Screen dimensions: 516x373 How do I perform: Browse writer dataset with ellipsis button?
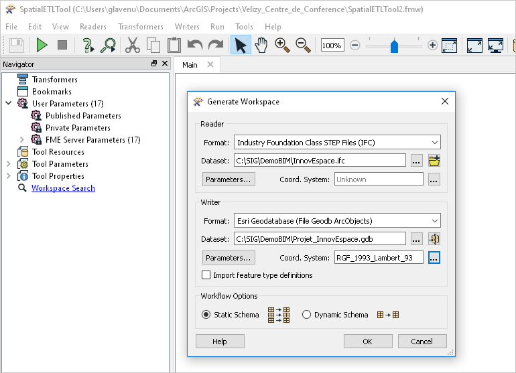(417, 239)
